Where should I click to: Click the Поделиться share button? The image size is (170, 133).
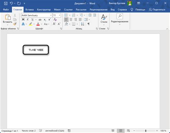click(x=157, y=10)
